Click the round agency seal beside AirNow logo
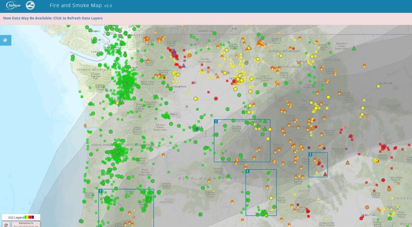412x227 pixels. point(30,5)
